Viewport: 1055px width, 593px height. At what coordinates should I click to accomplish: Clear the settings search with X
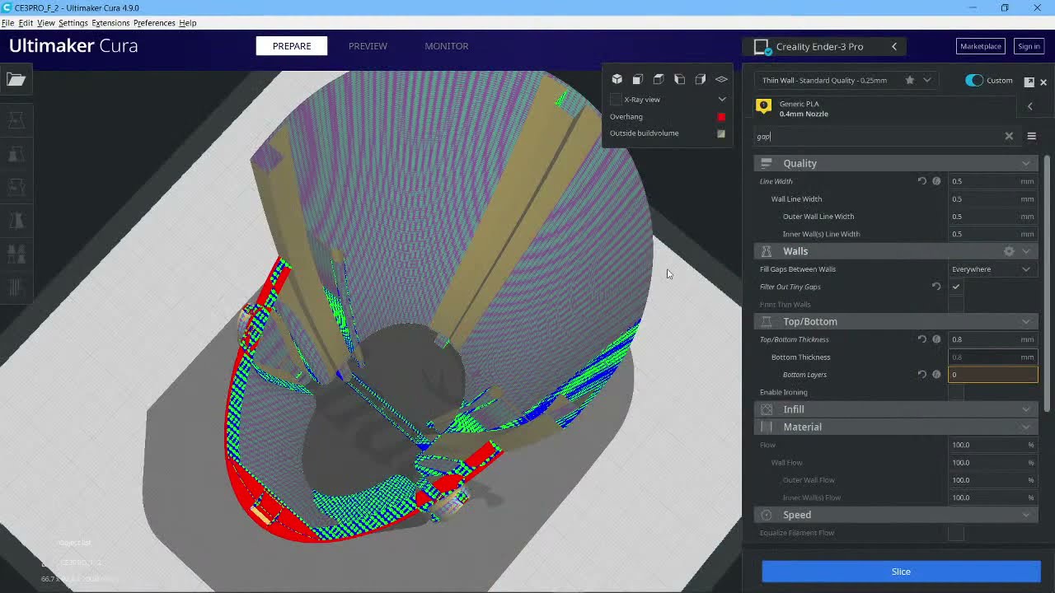tap(1009, 137)
